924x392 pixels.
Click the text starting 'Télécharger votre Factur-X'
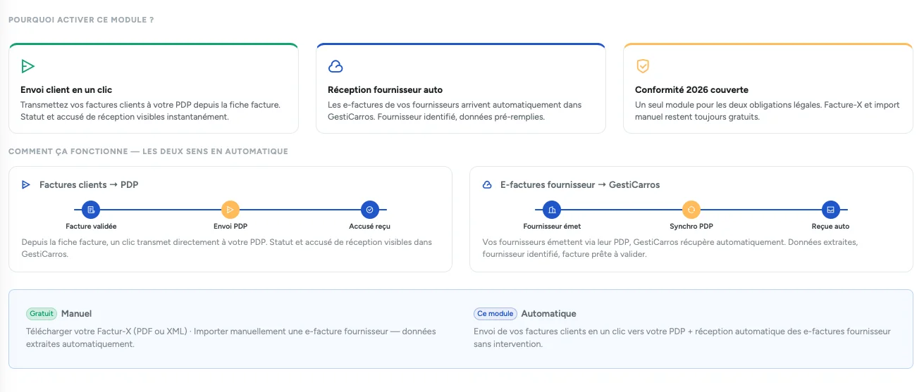point(231,338)
